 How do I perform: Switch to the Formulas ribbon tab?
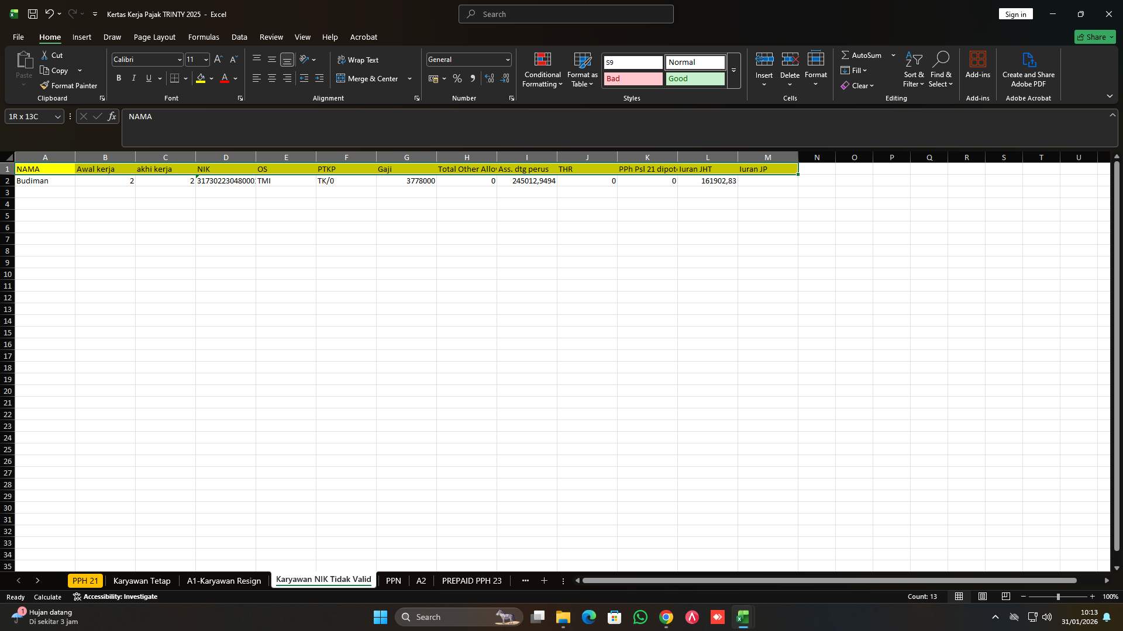[203, 37]
